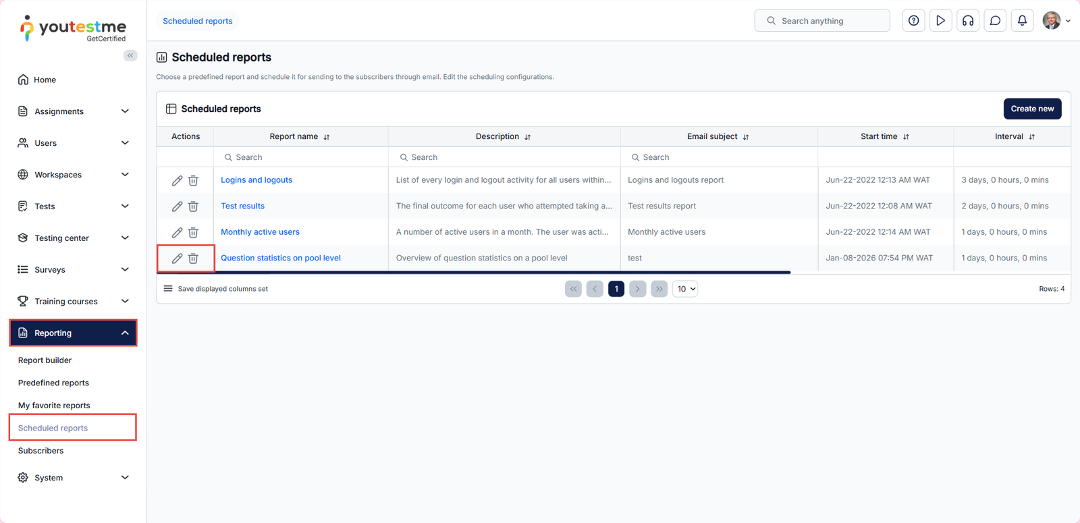This screenshot has width=1080, height=523.
Task: Sort table by Report name column
Action: (327, 137)
